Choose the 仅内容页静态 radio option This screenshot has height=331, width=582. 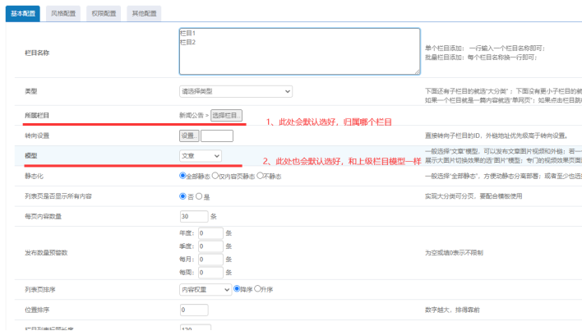coord(215,176)
